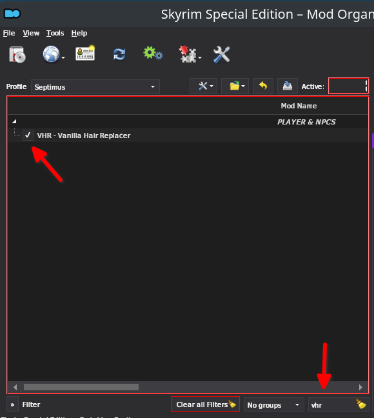Click the Mod Organizer logo icon

coord(12,14)
